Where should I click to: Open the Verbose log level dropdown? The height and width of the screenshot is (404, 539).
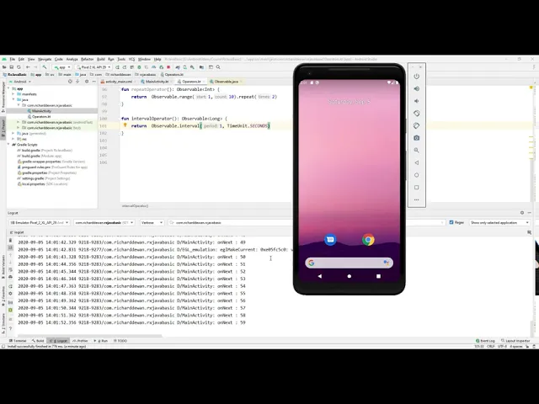pos(152,222)
